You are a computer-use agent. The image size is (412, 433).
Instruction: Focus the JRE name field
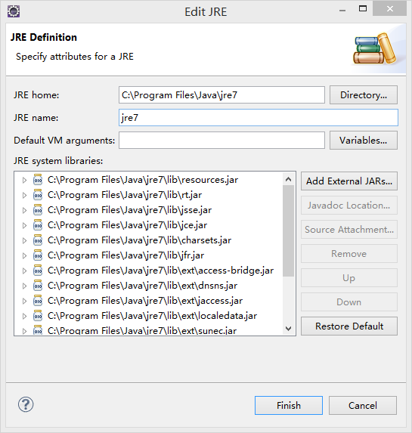click(259, 118)
